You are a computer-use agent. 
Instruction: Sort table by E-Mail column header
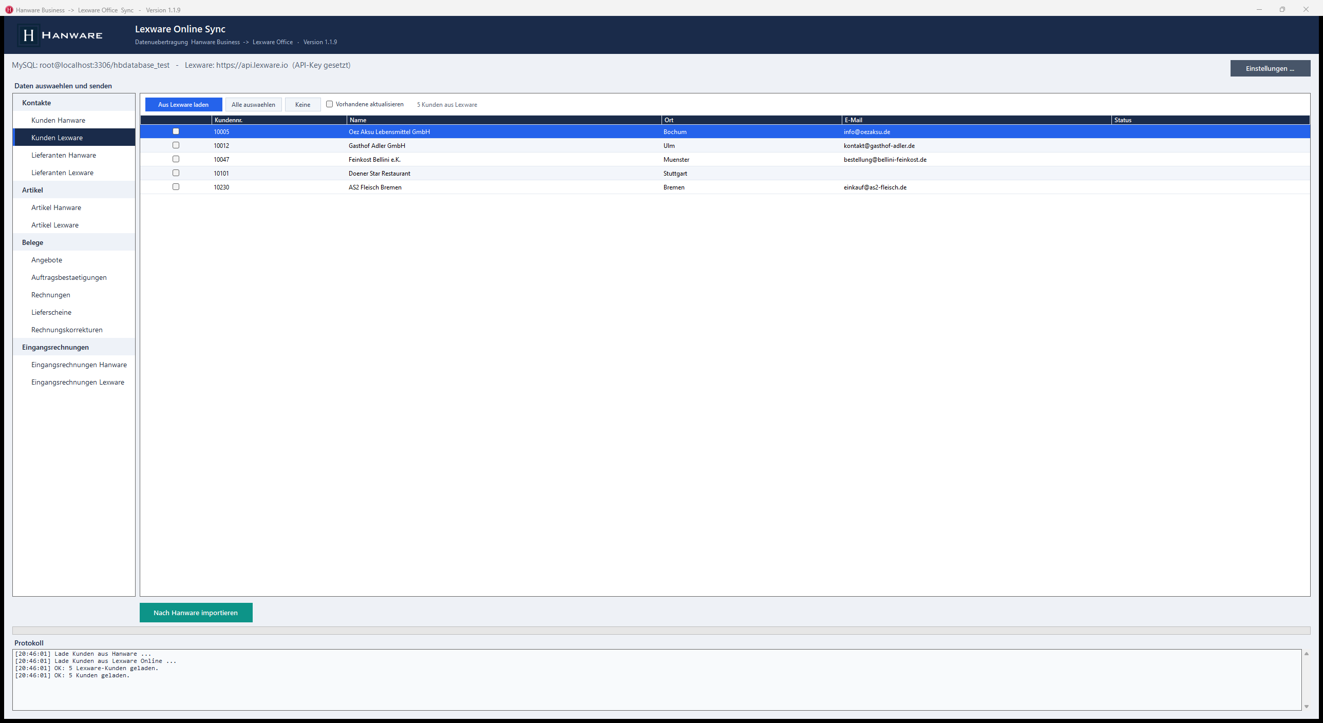point(977,120)
